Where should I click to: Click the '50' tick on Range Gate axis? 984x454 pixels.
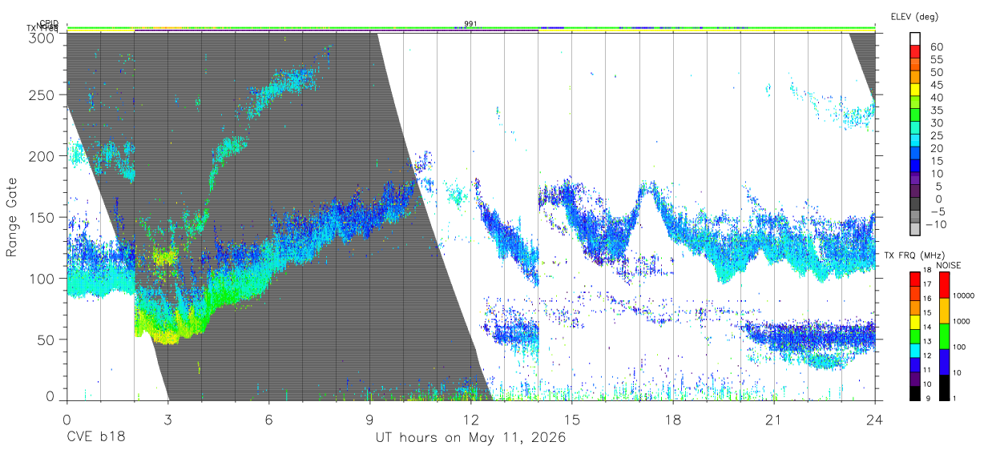[46, 339]
